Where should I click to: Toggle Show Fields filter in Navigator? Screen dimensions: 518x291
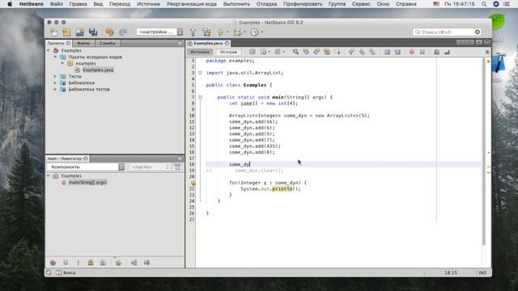66,263
